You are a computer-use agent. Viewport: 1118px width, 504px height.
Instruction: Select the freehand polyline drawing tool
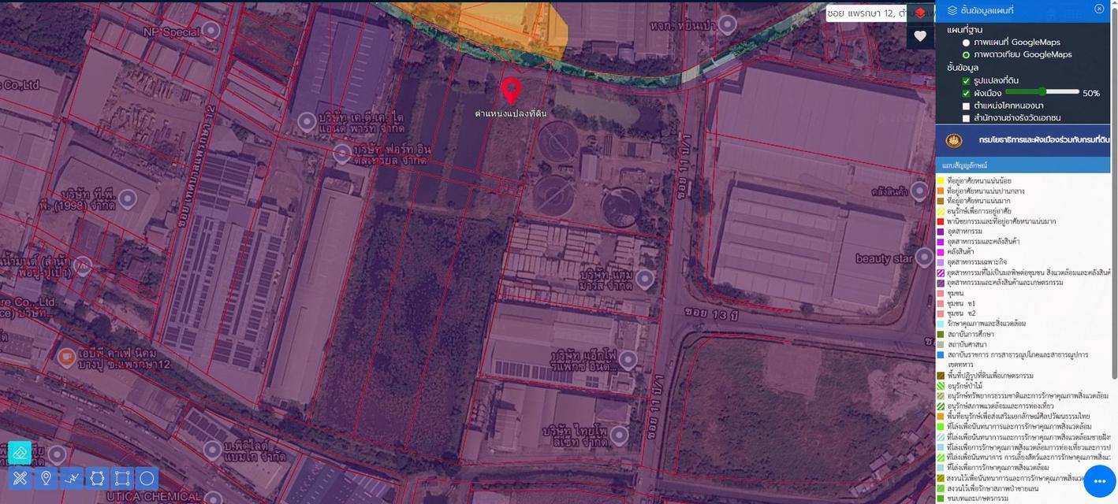tap(72, 478)
